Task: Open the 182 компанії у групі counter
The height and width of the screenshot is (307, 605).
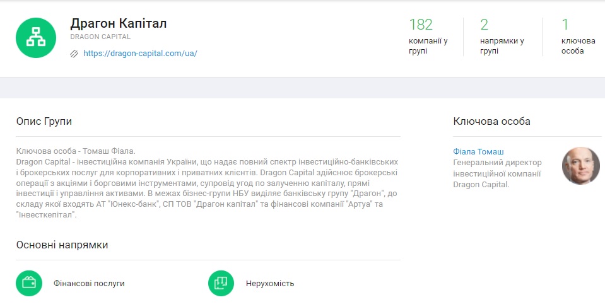Action: (428, 36)
